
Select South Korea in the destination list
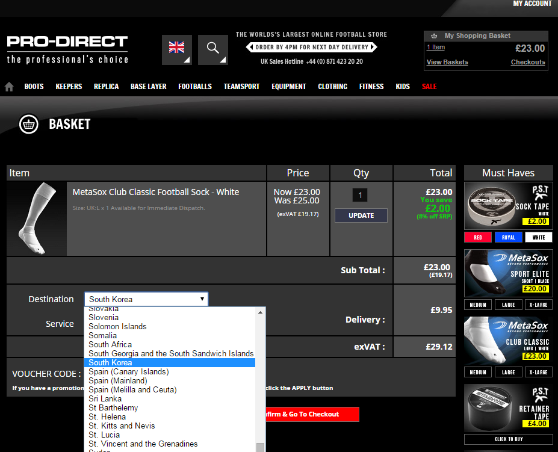pyautogui.click(x=169, y=363)
